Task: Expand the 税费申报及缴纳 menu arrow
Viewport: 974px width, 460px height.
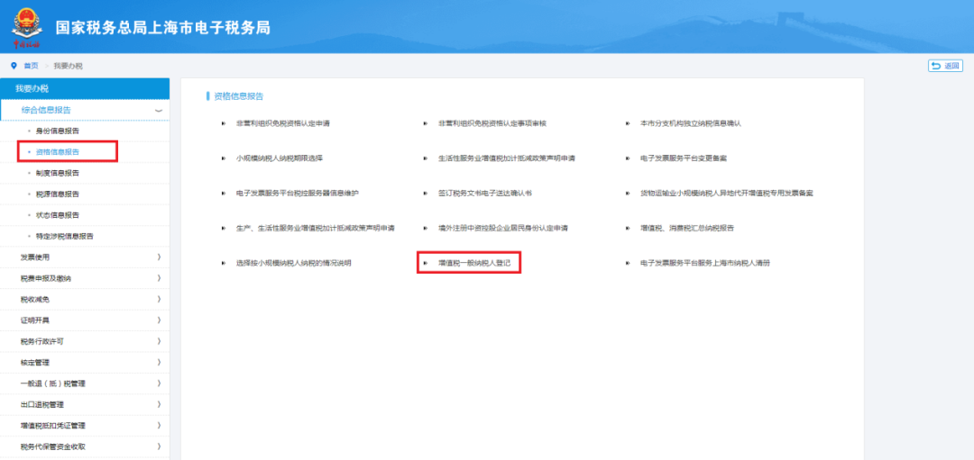Action: [159, 278]
